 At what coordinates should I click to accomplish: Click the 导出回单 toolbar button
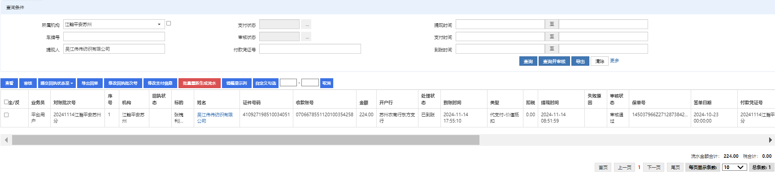click(90, 83)
